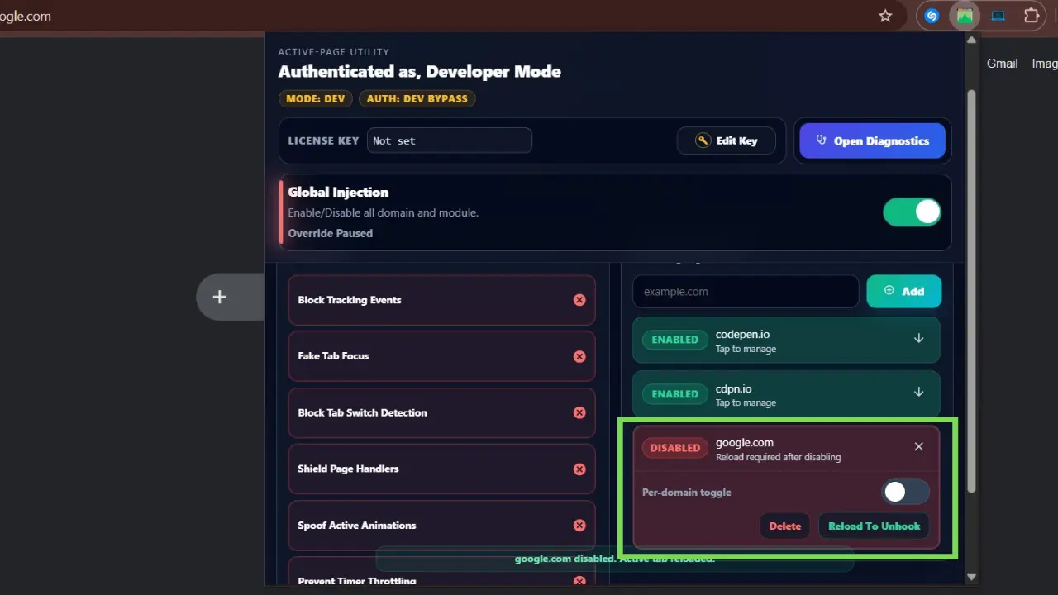
Task: Click the plus button beside the Google search box
Action: (219, 297)
